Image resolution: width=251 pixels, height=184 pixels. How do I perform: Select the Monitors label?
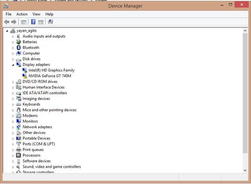tap(30, 121)
